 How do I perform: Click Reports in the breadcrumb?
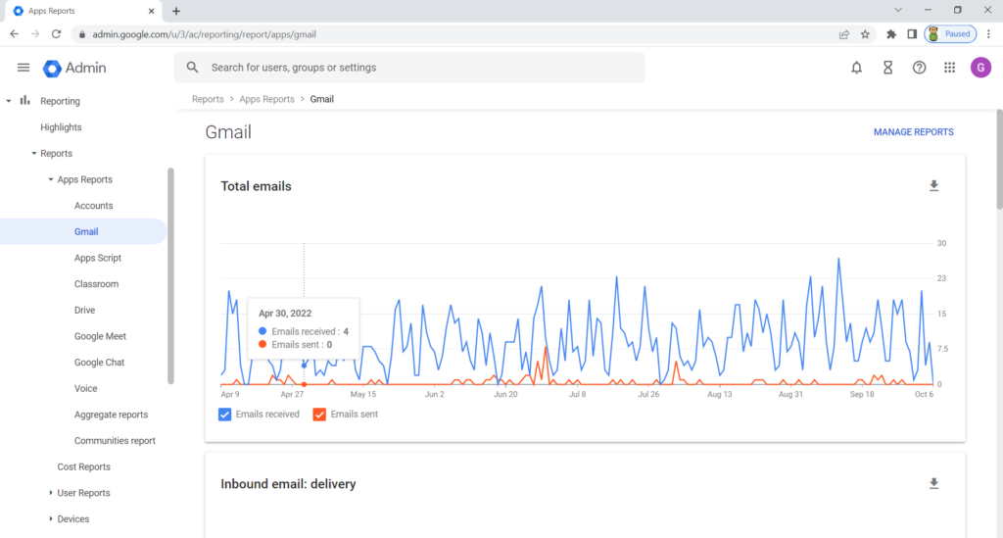click(x=208, y=99)
